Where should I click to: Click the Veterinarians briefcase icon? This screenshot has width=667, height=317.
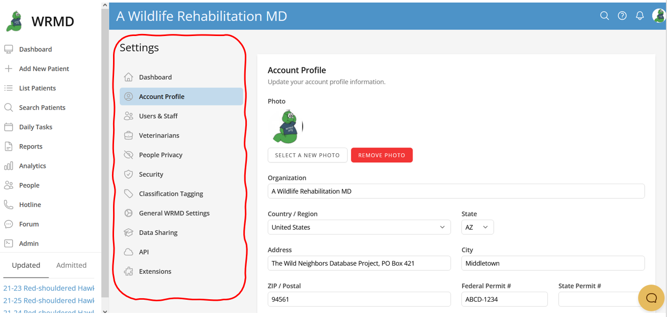pos(129,135)
